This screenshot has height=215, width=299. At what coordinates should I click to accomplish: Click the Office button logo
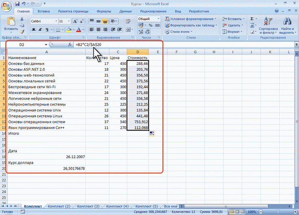point(7,6)
